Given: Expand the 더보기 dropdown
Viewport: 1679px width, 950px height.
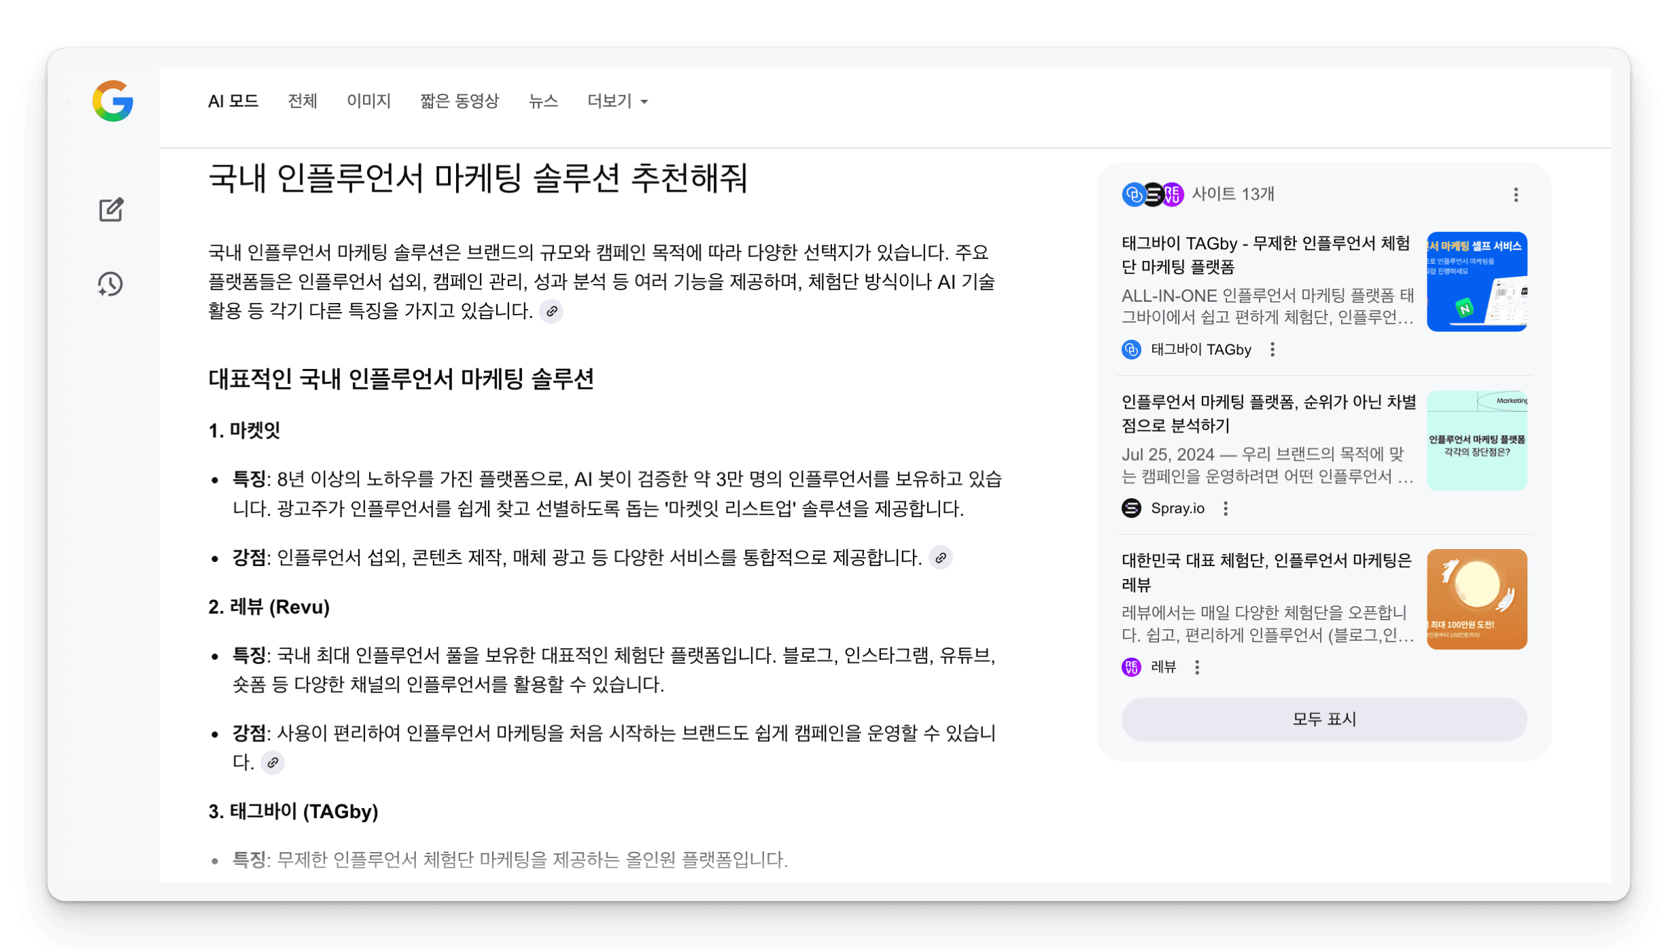Looking at the screenshot, I should coord(617,101).
